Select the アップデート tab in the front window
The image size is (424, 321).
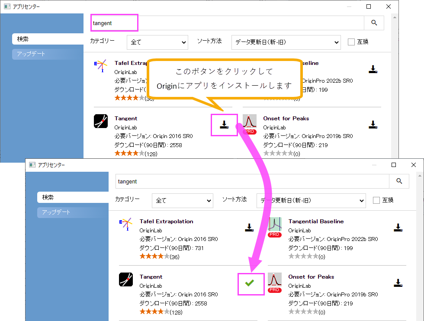click(73, 212)
